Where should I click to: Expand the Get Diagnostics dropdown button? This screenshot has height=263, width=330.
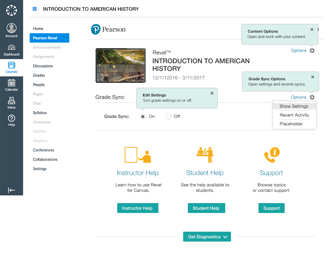(x=207, y=237)
